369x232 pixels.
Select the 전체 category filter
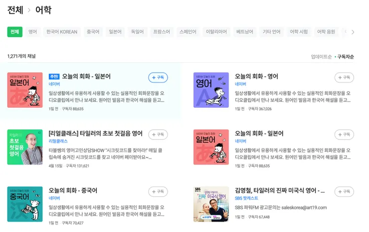click(15, 32)
